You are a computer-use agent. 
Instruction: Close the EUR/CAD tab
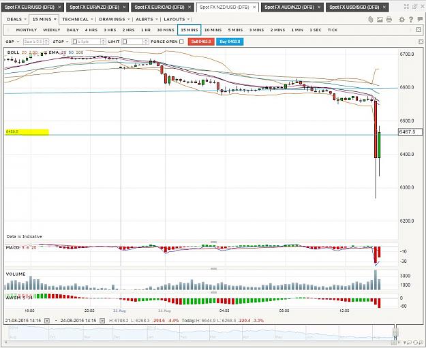click(x=189, y=7)
